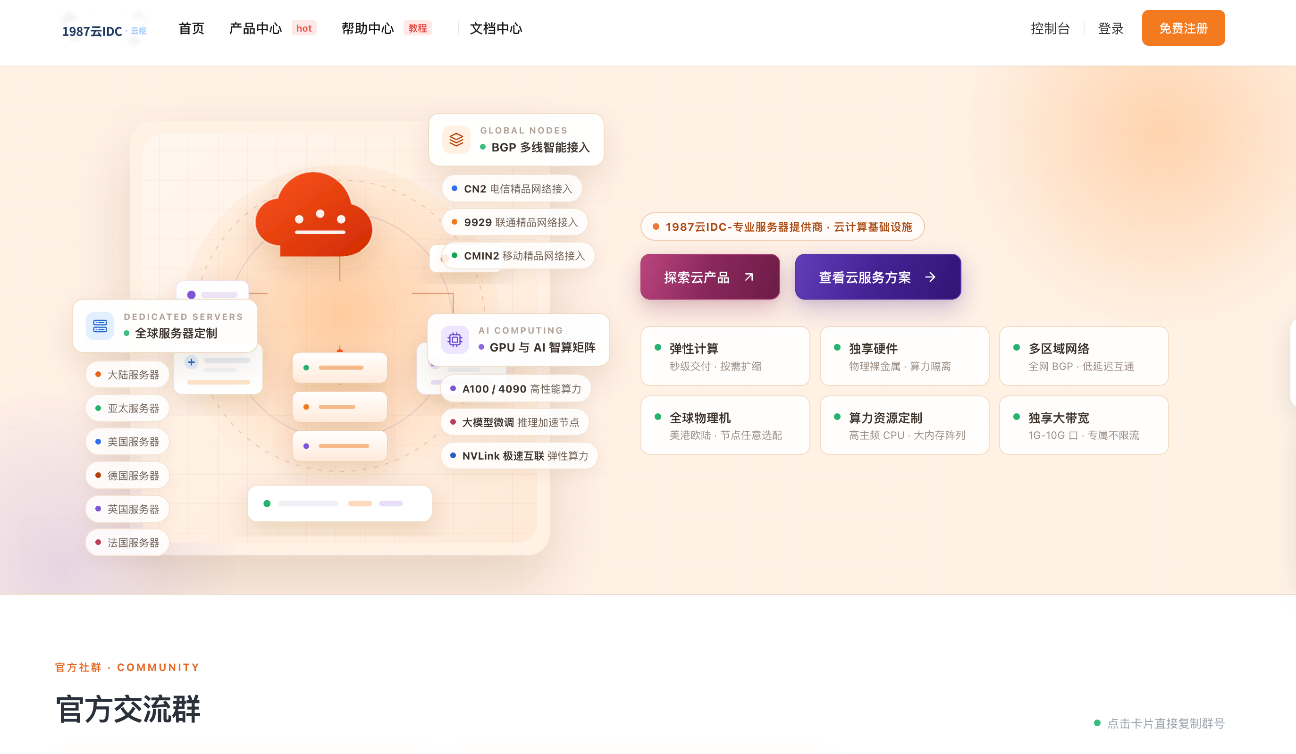Screen dimensions: 1296x754
Task: Click the right arrow on 查看云服务方案 button
Action: point(930,277)
